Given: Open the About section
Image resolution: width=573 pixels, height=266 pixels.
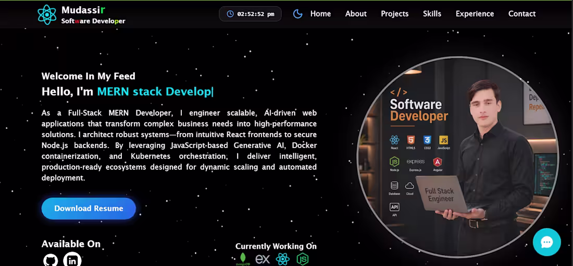Looking at the screenshot, I should (356, 14).
